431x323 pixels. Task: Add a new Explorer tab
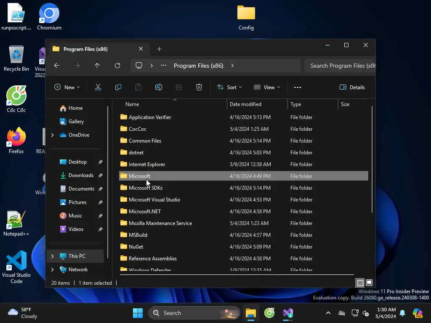[159, 49]
